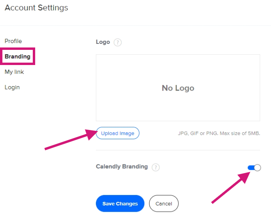271x215 pixels.
Task: Click the JPG, GIF or PNG size hint
Action: [219, 133]
